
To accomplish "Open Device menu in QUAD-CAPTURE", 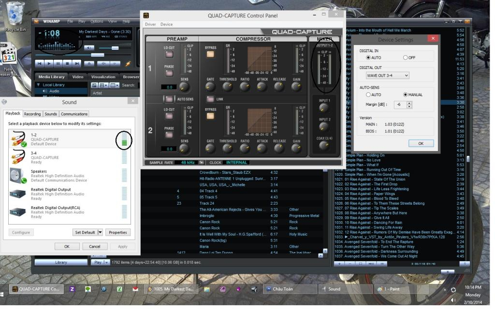I will click(166, 24).
